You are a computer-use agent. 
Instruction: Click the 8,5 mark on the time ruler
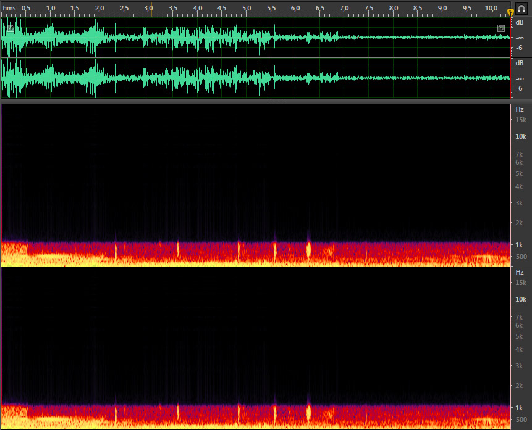418,8
